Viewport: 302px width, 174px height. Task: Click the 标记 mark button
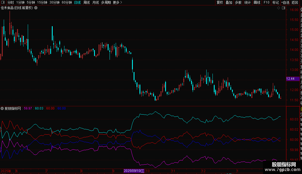(276, 2)
